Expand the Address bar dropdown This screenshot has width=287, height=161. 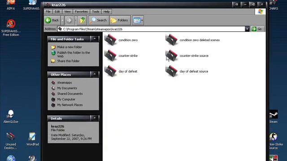pyautogui.click(x=247, y=29)
